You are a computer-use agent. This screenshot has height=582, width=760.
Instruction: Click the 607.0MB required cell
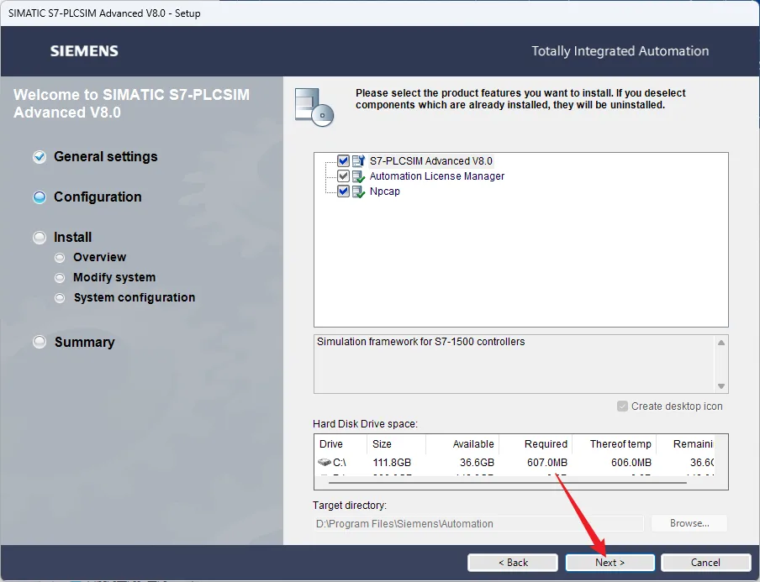tap(547, 463)
